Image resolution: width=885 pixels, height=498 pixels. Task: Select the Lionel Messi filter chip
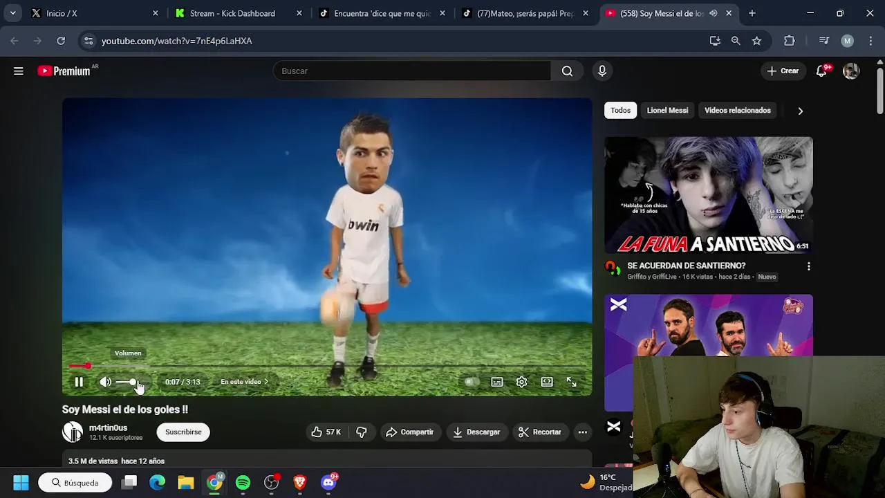(x=667, y=110)
